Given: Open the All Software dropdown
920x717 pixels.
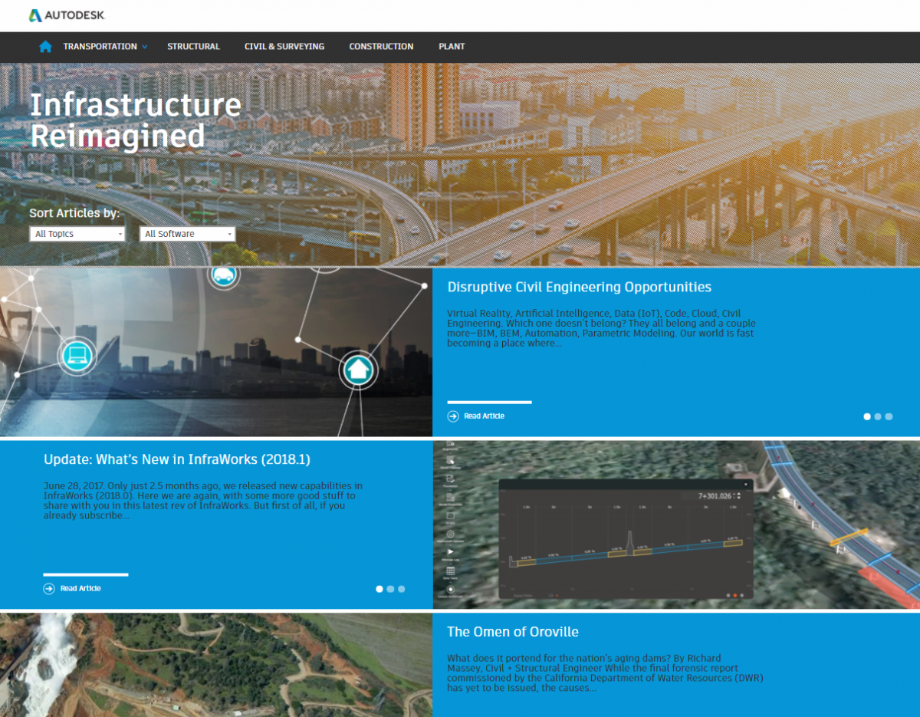Looking at the screenshot, I should coord(187,234).
